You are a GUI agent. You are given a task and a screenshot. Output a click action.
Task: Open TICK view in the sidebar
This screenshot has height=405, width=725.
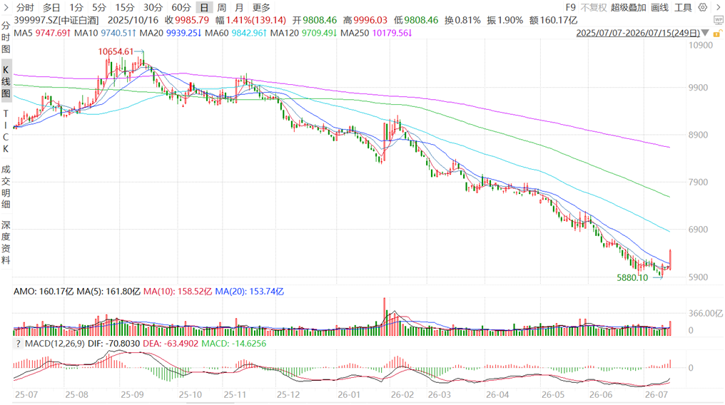(x=6, y=131)
